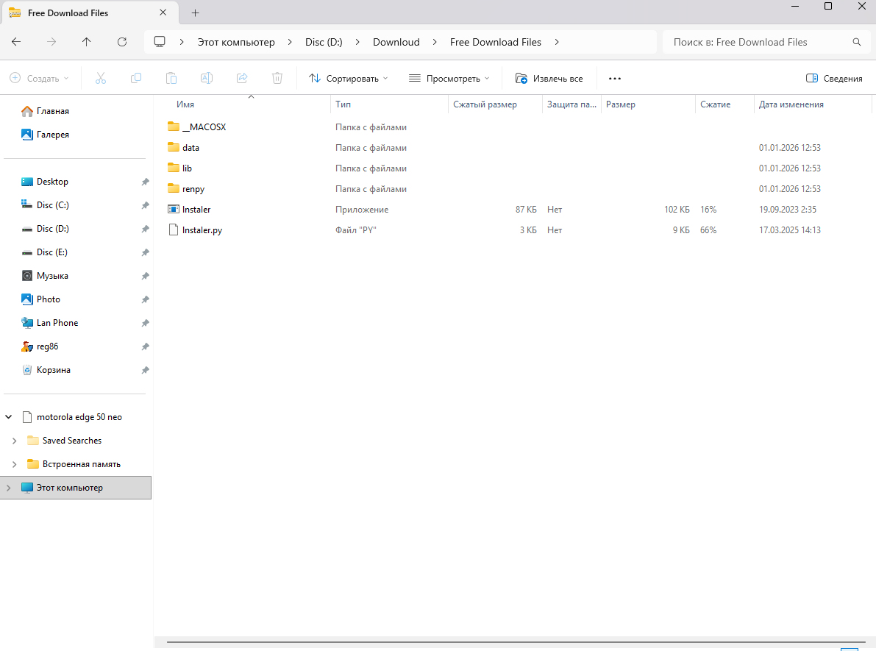The width and height of the screenshot is (876, 651).
Task: Sort by the Дата изменения column header
Action: click(x=791, y=104)
